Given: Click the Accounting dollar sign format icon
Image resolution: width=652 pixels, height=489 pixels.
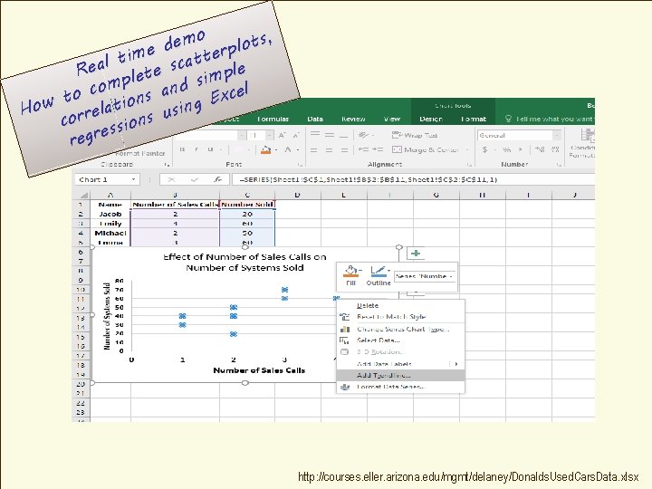Looking at the screenshot, I should [x=484, y=149].
